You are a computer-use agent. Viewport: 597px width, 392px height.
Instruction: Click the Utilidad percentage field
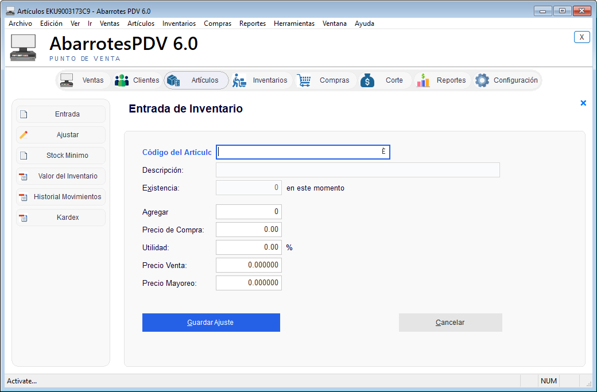[x=249, y=247]
